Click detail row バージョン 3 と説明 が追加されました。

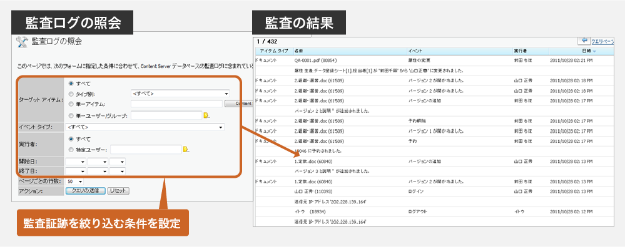tap(332, 171)
